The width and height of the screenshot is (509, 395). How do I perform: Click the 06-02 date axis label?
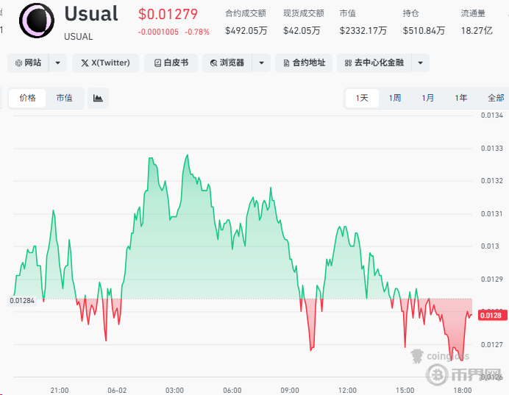coord(117,390)
